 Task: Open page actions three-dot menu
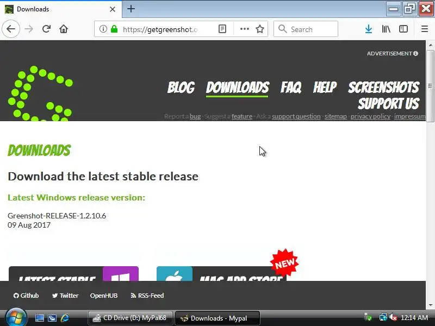pos(244,29)
